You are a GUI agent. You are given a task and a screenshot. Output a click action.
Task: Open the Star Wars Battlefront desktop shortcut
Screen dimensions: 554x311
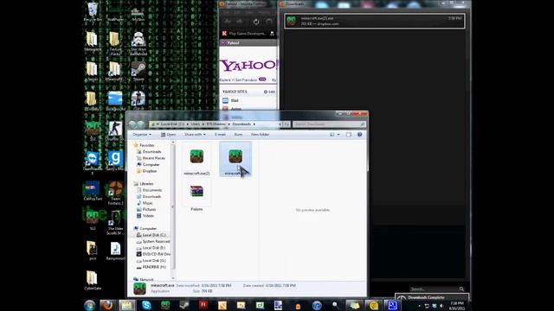tap(138, 44)
